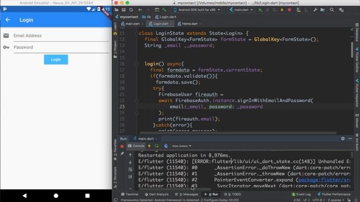Click the Synchronize refresh toolbar icon
The height and width of the screenshot is (202, 360).
click(x=131, y=10)
